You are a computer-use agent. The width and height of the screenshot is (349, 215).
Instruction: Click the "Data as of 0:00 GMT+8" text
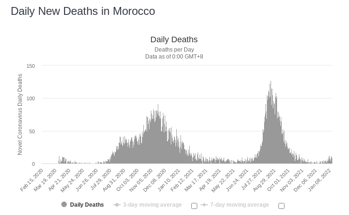coord(174,57)
